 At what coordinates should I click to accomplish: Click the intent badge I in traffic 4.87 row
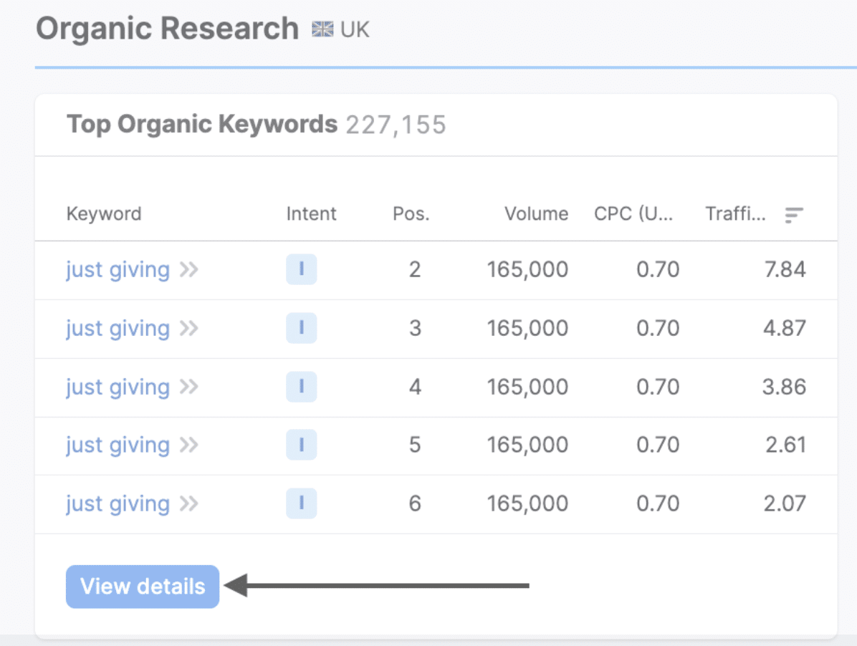[301, 327]
